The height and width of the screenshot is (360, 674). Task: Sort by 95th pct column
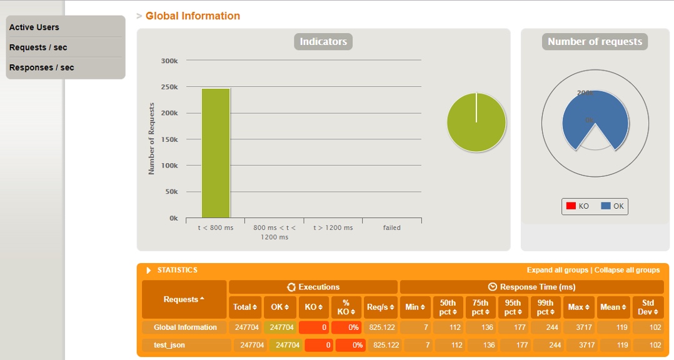point(512,307)
